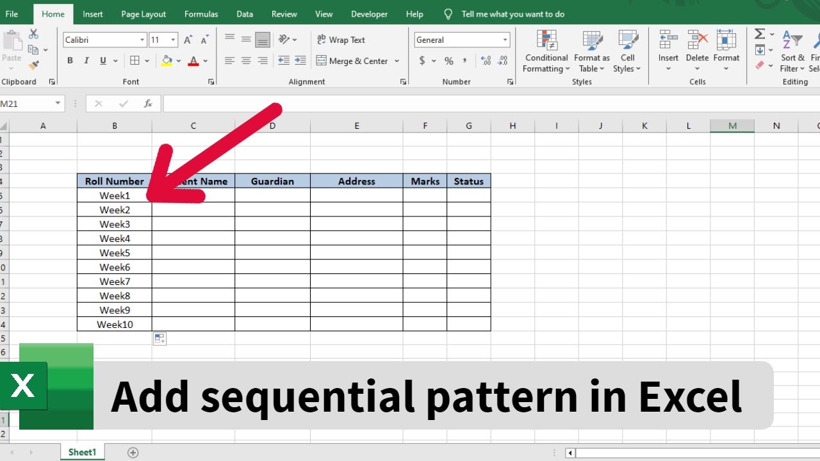Click the Orientation text angle icon
This screenshot has height=461, width=820.
click(x=284, y=40)
